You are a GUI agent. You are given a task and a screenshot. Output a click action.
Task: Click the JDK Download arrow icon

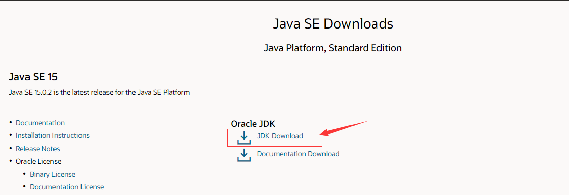coord(244,138)
